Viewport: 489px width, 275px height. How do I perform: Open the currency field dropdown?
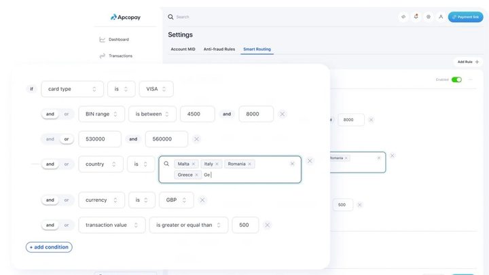coord(102,200)
